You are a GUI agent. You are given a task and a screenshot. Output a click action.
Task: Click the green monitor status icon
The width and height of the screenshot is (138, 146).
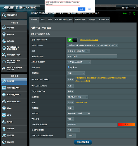(134, 13)
